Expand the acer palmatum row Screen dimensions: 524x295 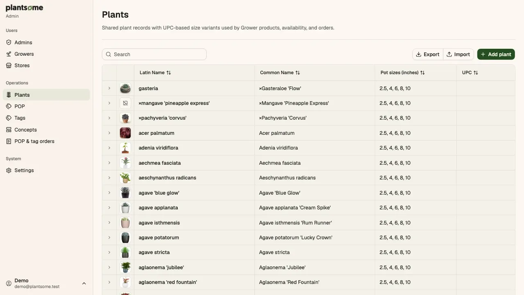(109, 133)
